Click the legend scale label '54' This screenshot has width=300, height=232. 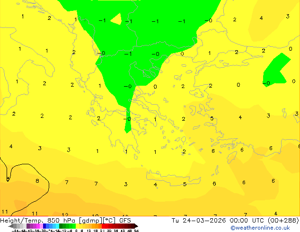point(136,231)
